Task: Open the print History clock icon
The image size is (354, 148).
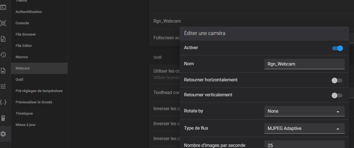Action: click(x=3, y=55)
